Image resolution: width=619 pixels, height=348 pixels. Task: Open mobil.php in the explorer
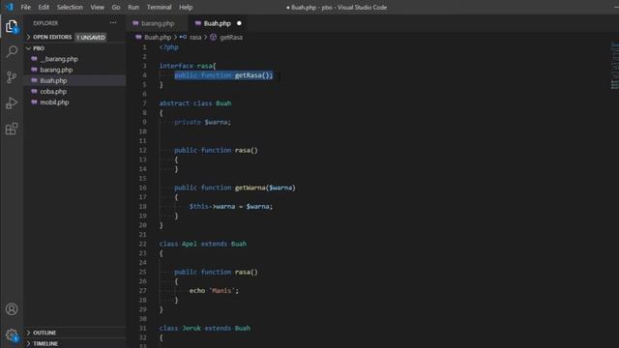(54, 102)
